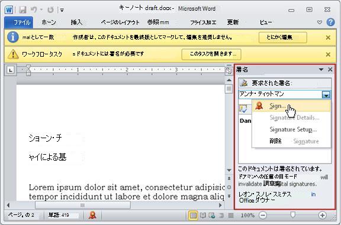
Task: Go to previous page with double-up arrows
Action: [229, 178]
